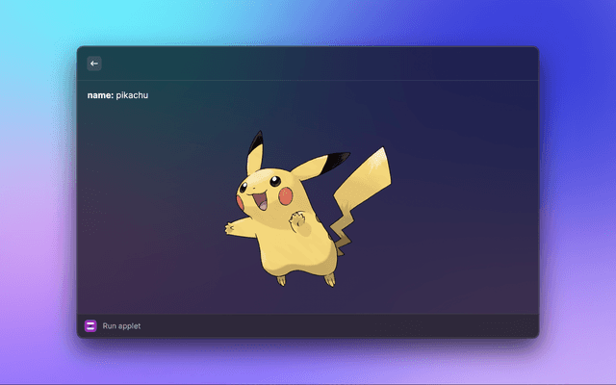Click the blank area beside name pikachu

pos(337,95)
